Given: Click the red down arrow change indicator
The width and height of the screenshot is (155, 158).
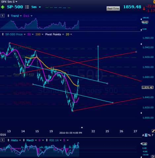Looking at the screenshot, I should (144, 9).
